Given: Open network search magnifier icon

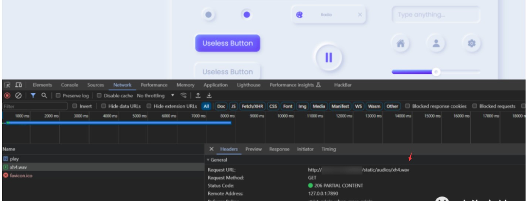Looking at the screenshot, I should click(44, 96).
